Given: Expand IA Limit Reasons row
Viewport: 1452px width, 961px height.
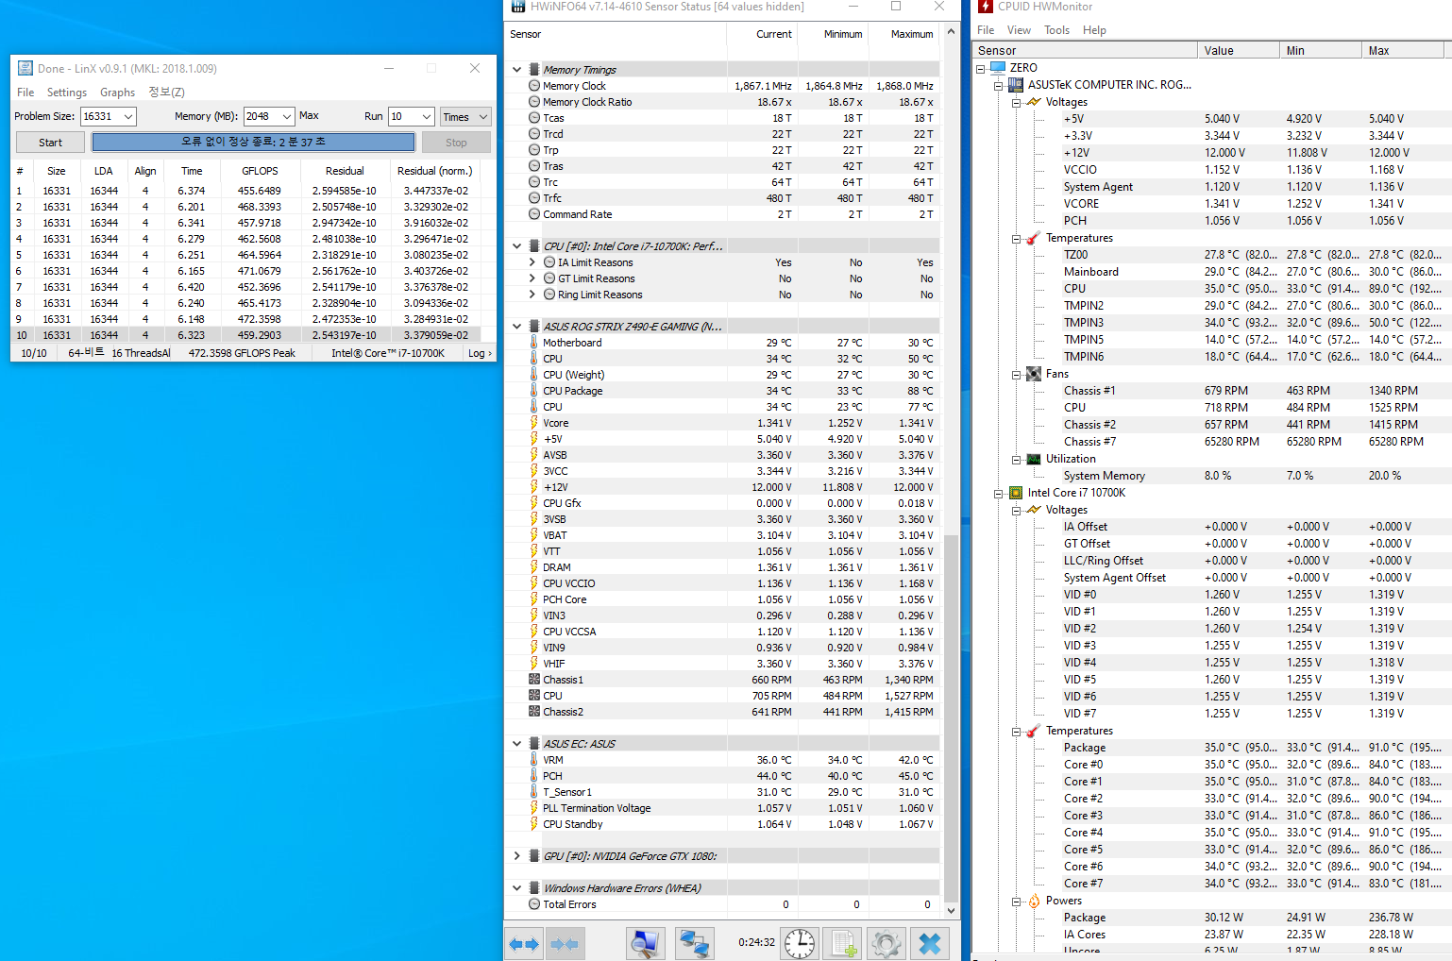Looking at the screenshot, I should click(x=532, y=262).
